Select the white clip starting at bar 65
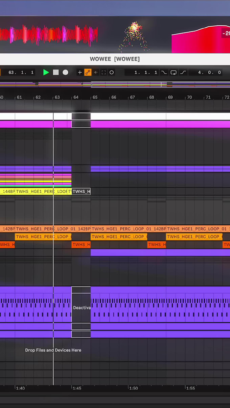230x408 pixels. click(128, 116)
